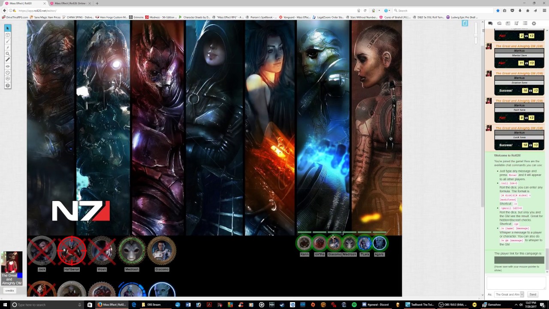Open the Grimoire bookmark

click(x=137, y=17)
